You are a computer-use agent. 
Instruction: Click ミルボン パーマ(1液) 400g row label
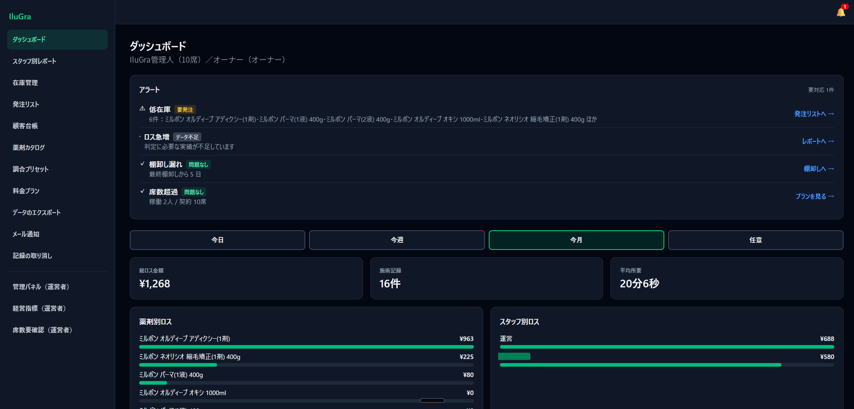pos(171,375)
